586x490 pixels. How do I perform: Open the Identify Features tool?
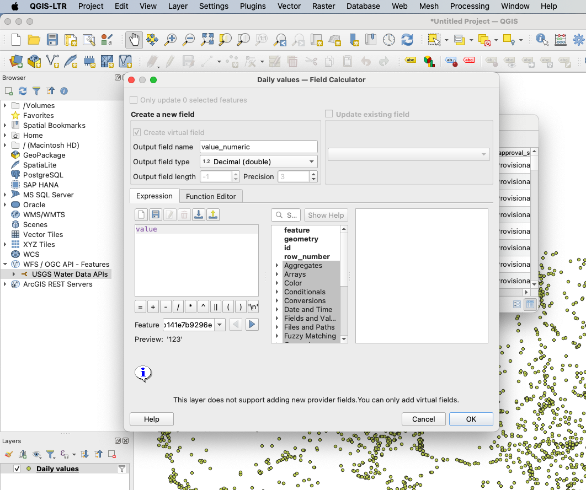click(x=542, y=40)
